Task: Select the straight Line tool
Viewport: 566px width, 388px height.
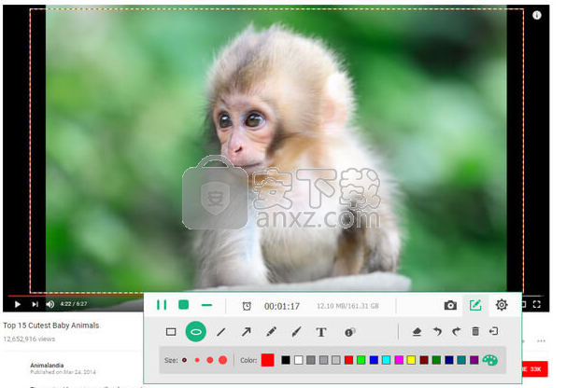Action: 221,332
